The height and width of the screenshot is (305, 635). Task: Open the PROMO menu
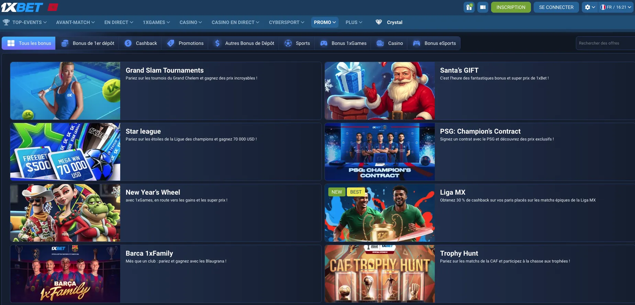[325, 22]
